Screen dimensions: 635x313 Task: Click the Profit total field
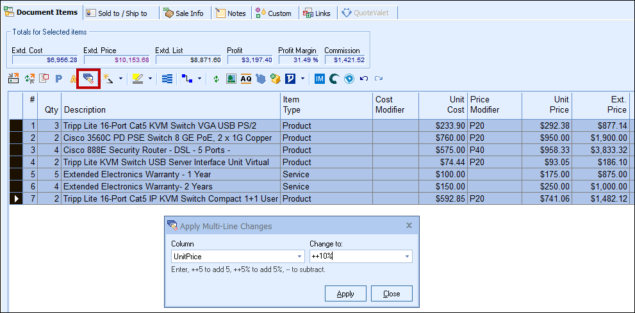tap(251, 60)
